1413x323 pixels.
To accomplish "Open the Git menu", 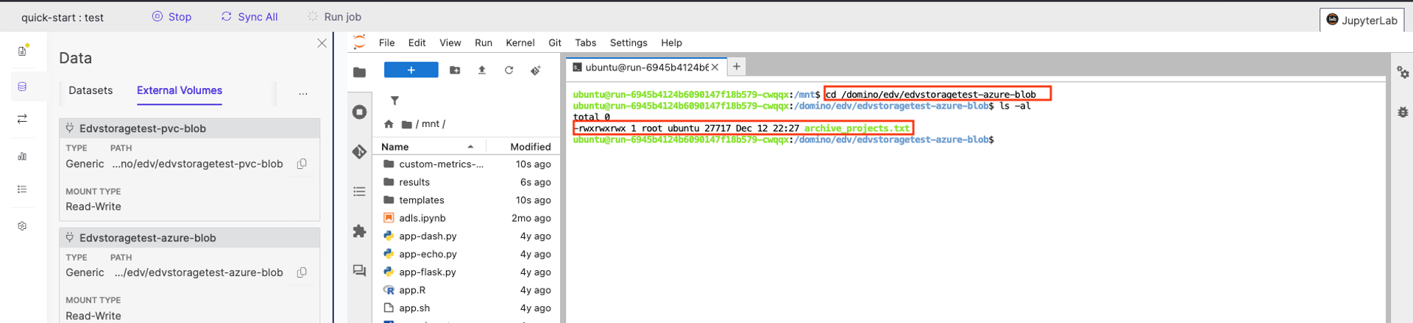I will (555, 43).
